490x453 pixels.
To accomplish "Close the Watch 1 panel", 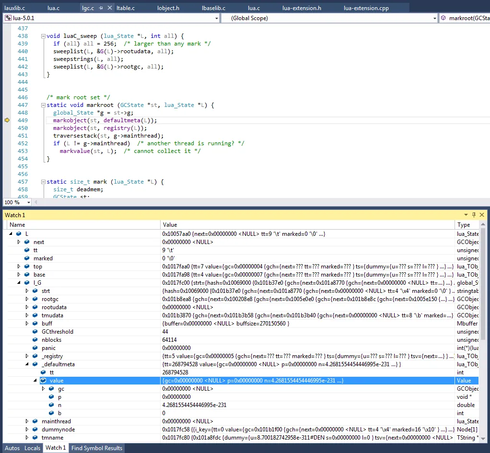I will click(482, 215).
